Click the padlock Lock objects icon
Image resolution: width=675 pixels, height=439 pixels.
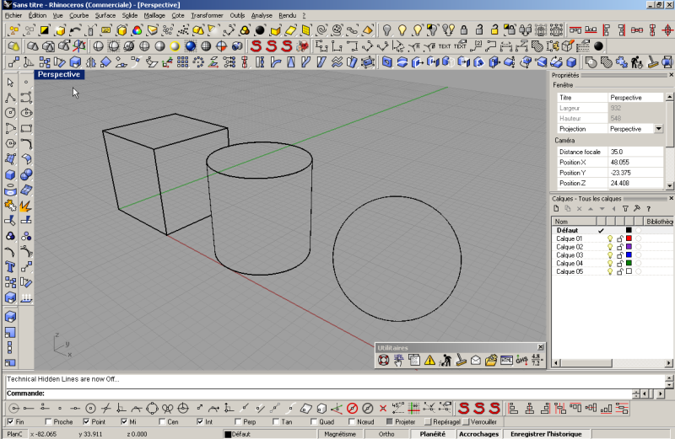(x=463, y=30)
